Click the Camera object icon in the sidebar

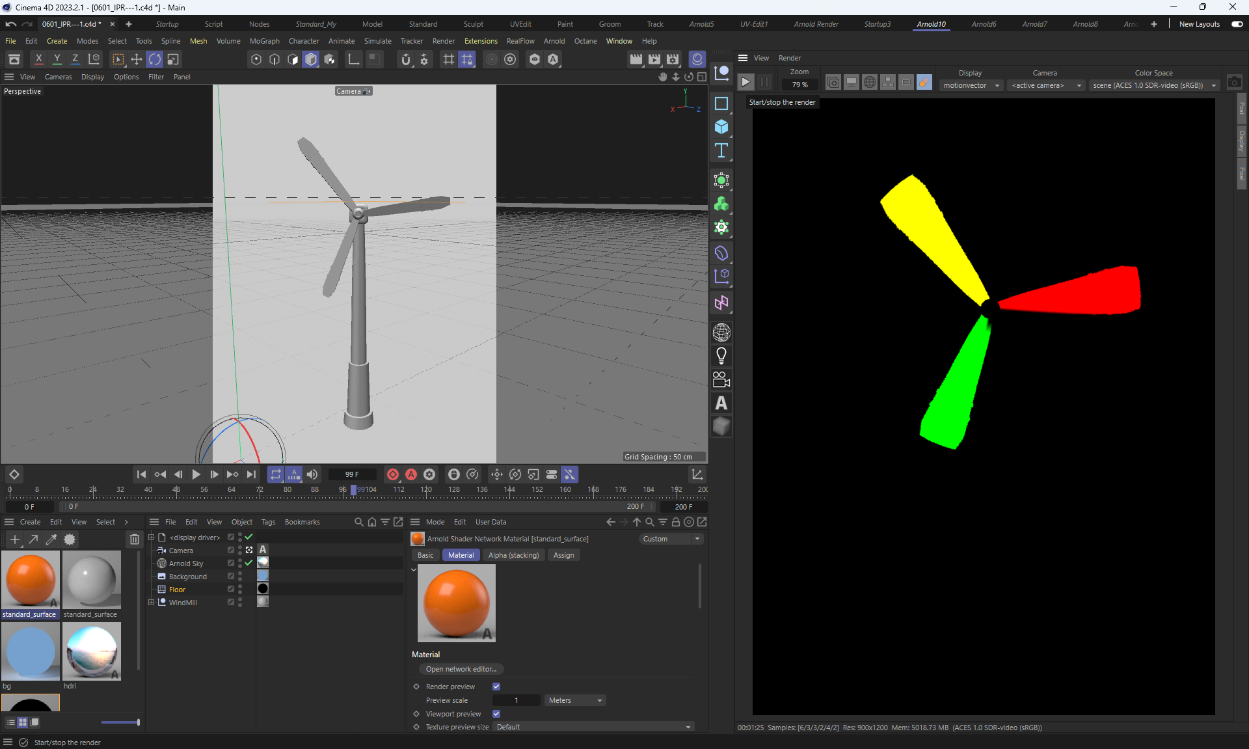[721, 379]
